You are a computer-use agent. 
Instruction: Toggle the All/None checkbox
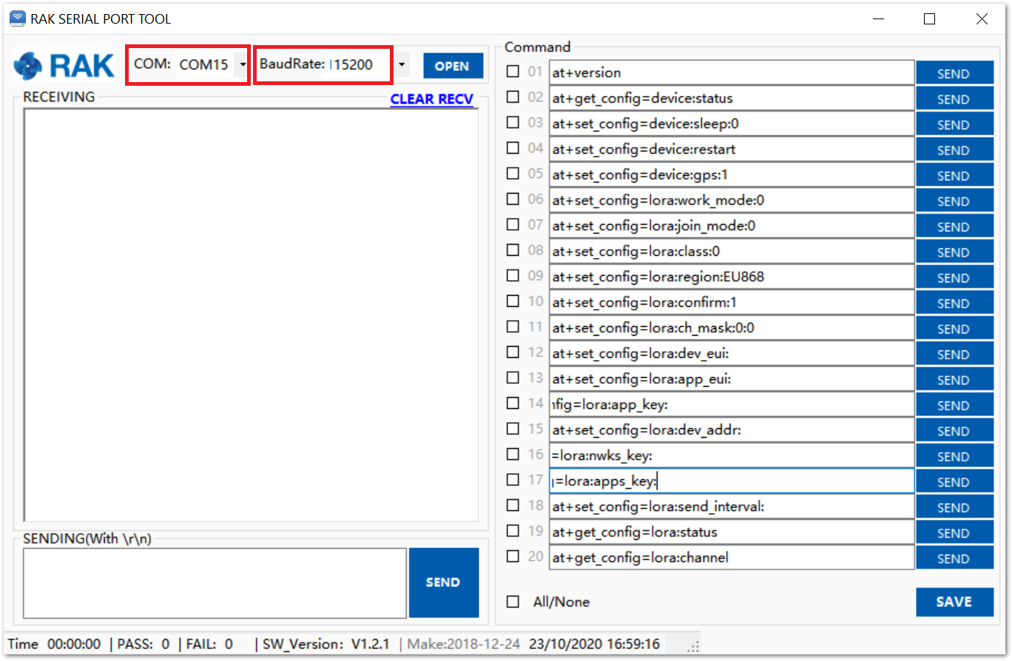coord(513,602)
